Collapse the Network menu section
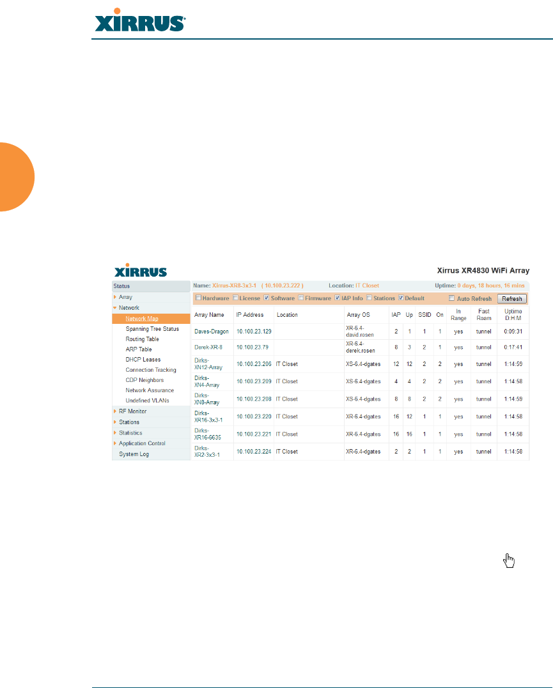The height and width of the screenshot is (688, 553). [x=129, y=307]
